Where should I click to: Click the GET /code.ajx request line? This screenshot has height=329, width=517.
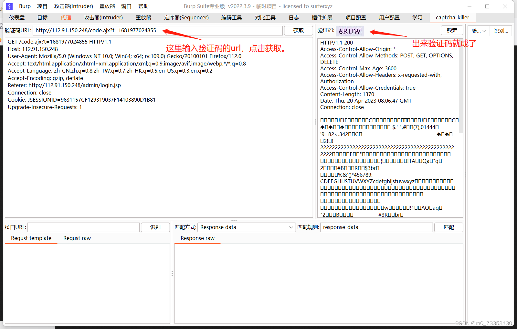click(59, 42)
